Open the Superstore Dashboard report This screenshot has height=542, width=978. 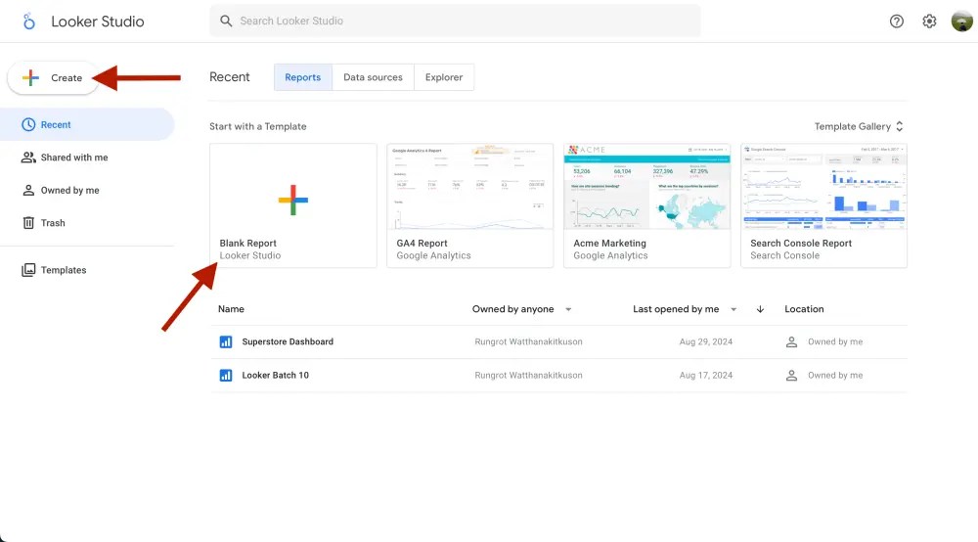click(288, 341)
